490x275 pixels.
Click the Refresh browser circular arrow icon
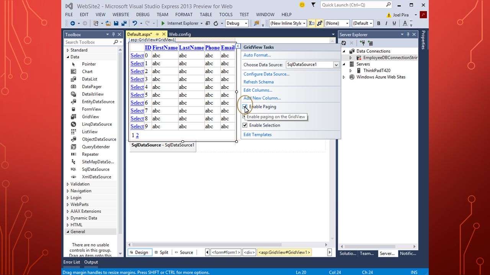pos(216,23)
